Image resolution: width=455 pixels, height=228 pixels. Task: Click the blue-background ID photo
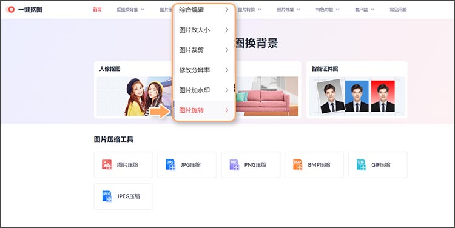point(357,96)
